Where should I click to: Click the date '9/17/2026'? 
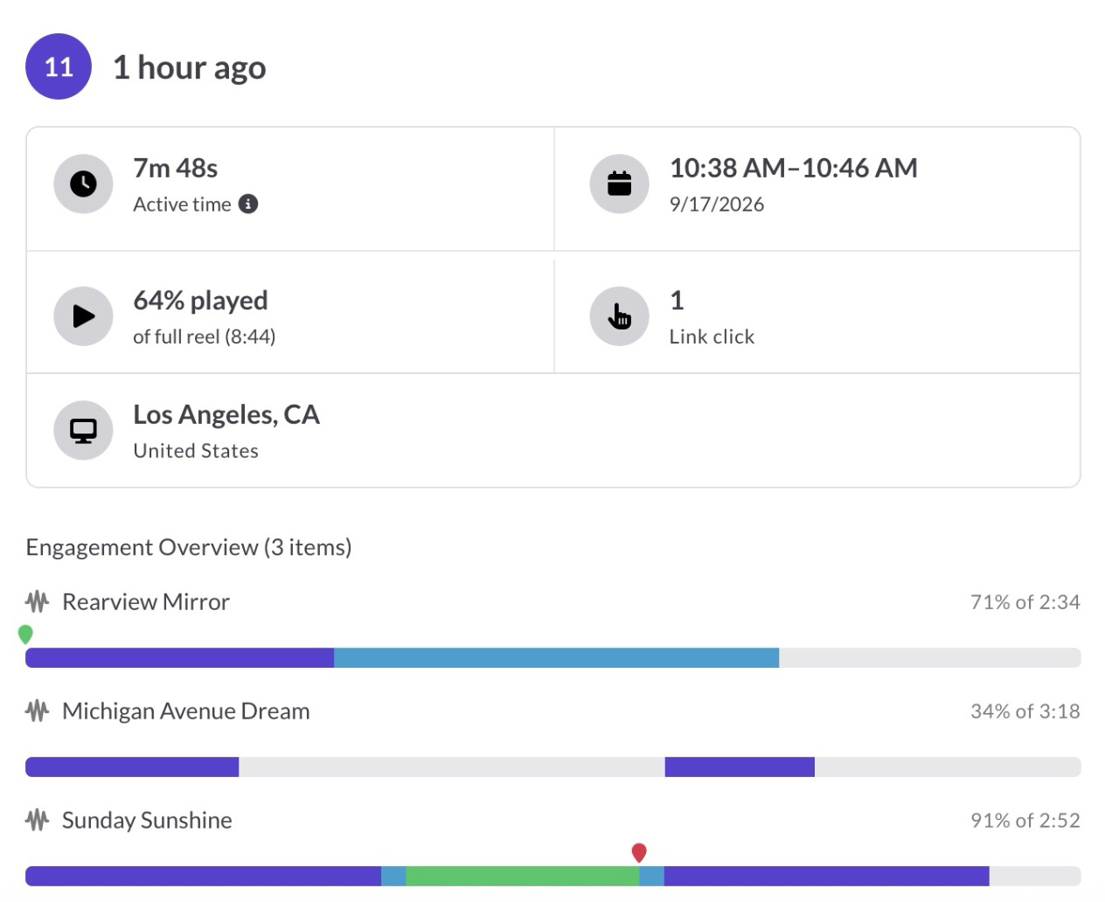click(x=717, y=205)
